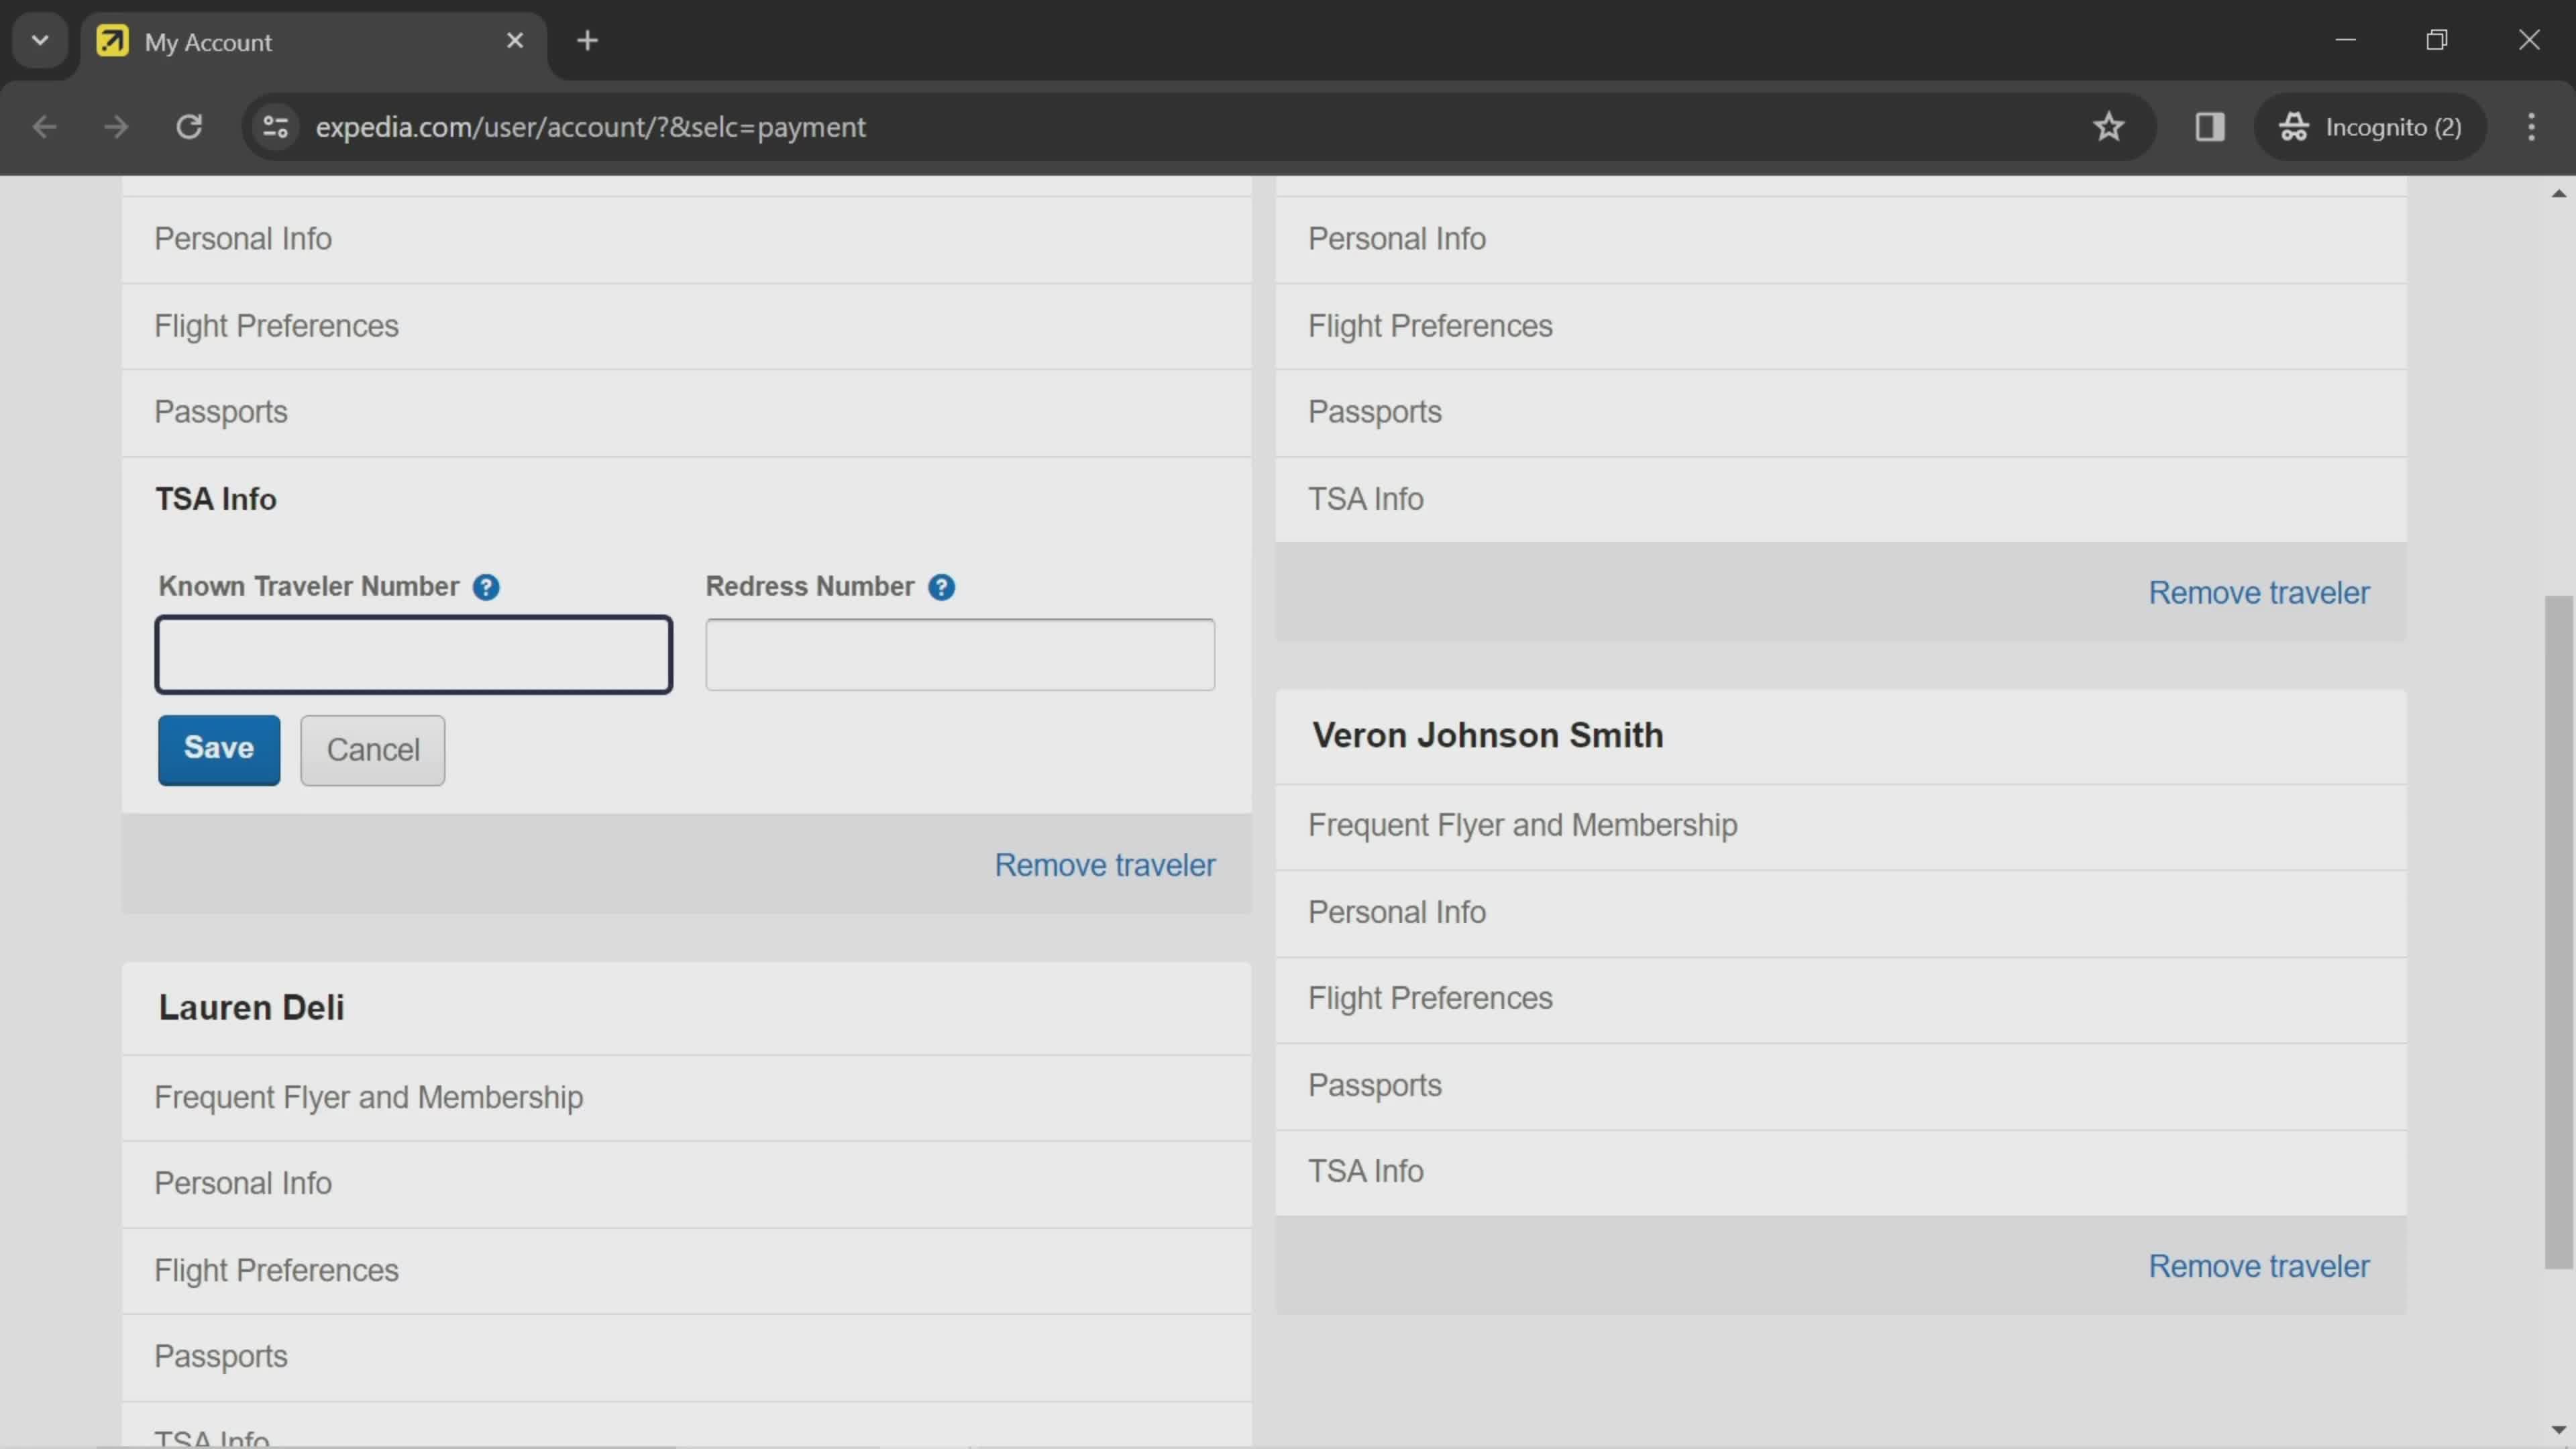The image size is (2576, 1449).
Task: Select the Veron Johnson Smith heading
Action: click(x=1488, y=736)
